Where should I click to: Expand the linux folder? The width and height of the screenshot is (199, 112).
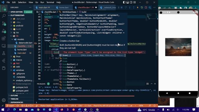[18, 56]
